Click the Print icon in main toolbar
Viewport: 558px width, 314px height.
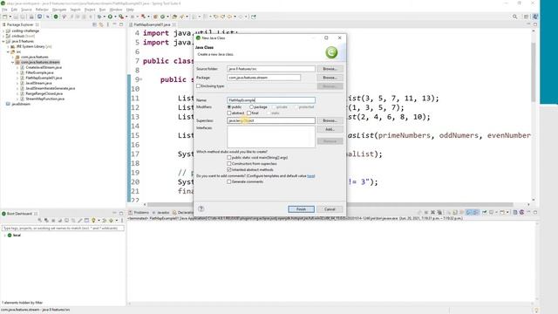pos(31,17)
